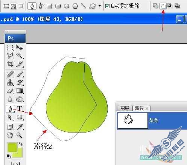Viewport: 187px width, 165px height.
Task: Reset to default black and white colors
Action: tap(9, 156)
